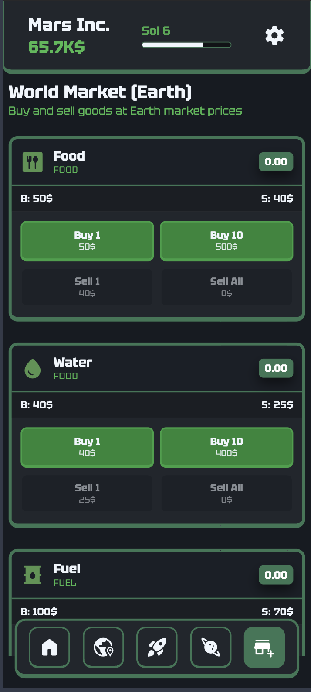
Task: Click the Food quantity badge 0.00
Action: click(276, 162)
